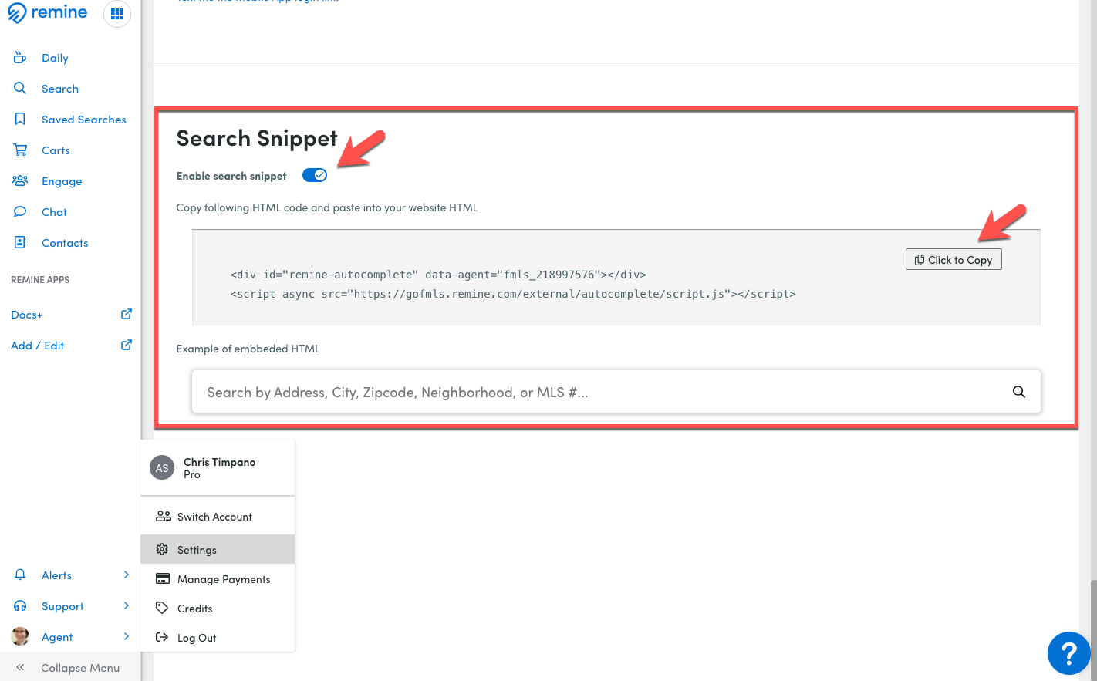1097x681 pixels.
Task: Click the script tag code line
Action: pyautogui.click(x=513, y=294)
